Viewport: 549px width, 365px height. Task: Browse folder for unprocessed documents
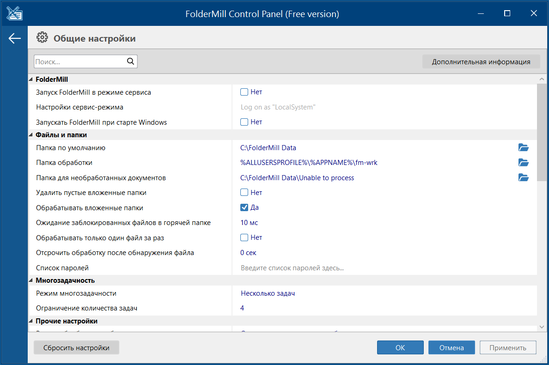(x=523, y=178)
